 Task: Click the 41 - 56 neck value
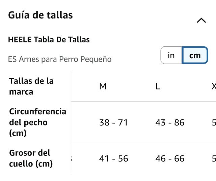point(113,158)
